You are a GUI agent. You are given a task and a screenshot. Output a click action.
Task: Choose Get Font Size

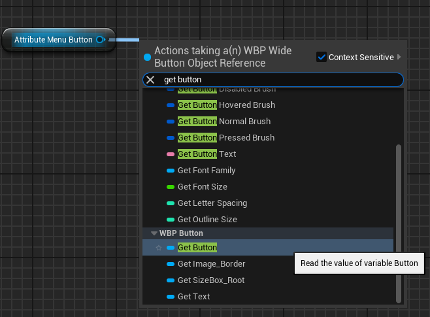click(268, 187)
